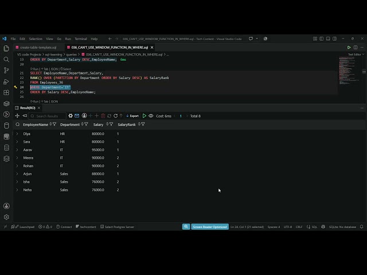Expand the Sara result row

click(17, 142)
